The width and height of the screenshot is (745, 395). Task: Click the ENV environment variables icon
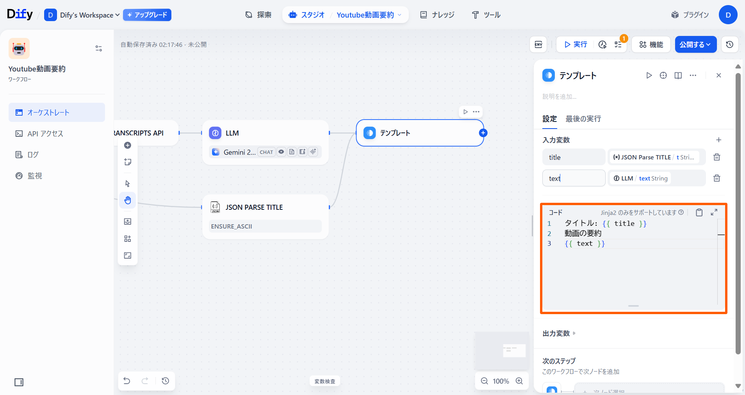538,45
